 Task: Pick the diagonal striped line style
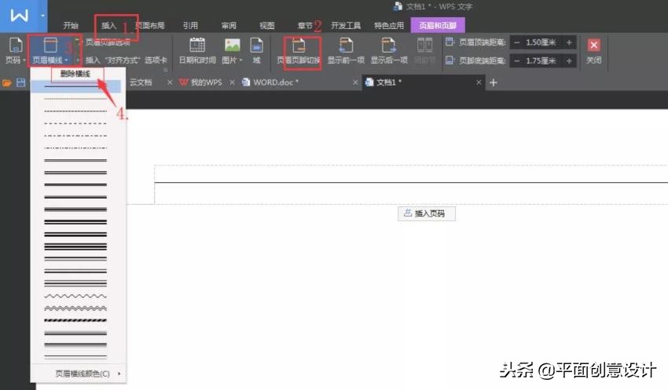pos(75,320)
